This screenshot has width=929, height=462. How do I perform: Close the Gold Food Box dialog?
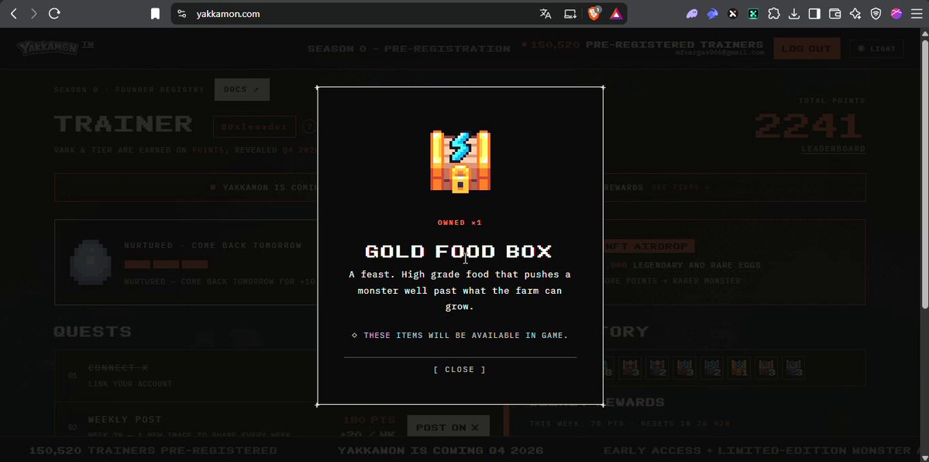459,370
